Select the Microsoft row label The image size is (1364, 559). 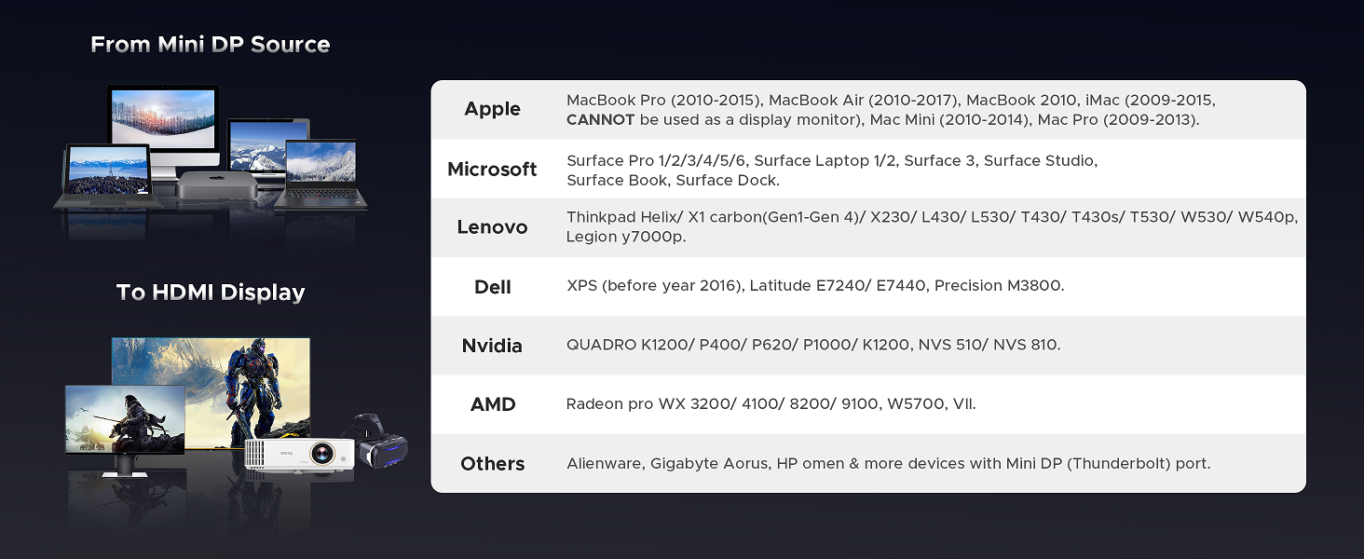pos(492,170)
